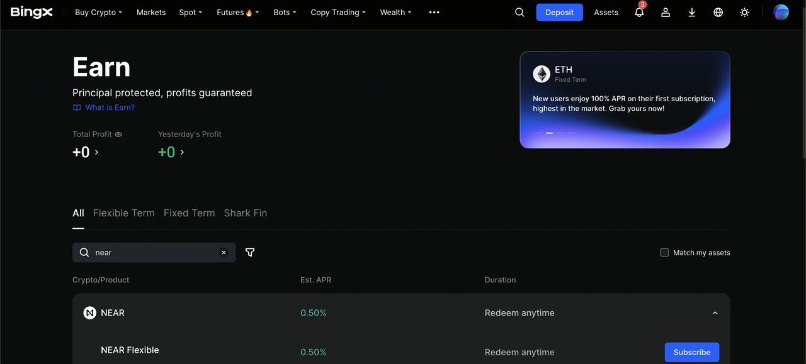The image size is (806, 364).
Task: Collapse the NEAR product row
Action: [715, 313]
